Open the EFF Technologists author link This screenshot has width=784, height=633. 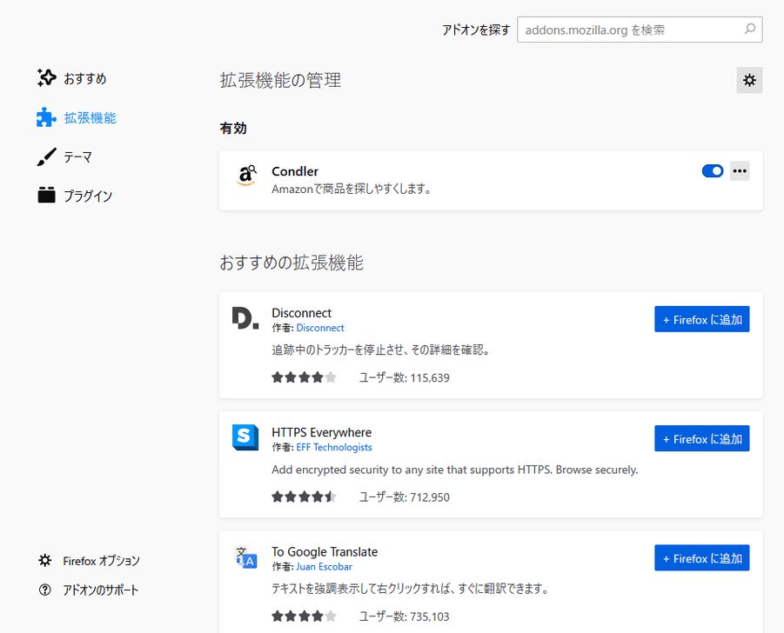click(334, 447)
